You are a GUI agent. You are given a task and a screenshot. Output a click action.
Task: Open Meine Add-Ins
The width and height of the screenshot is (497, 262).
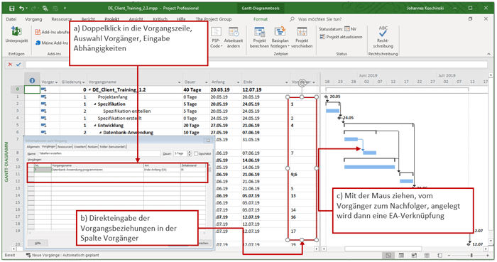tap(52, 43)
